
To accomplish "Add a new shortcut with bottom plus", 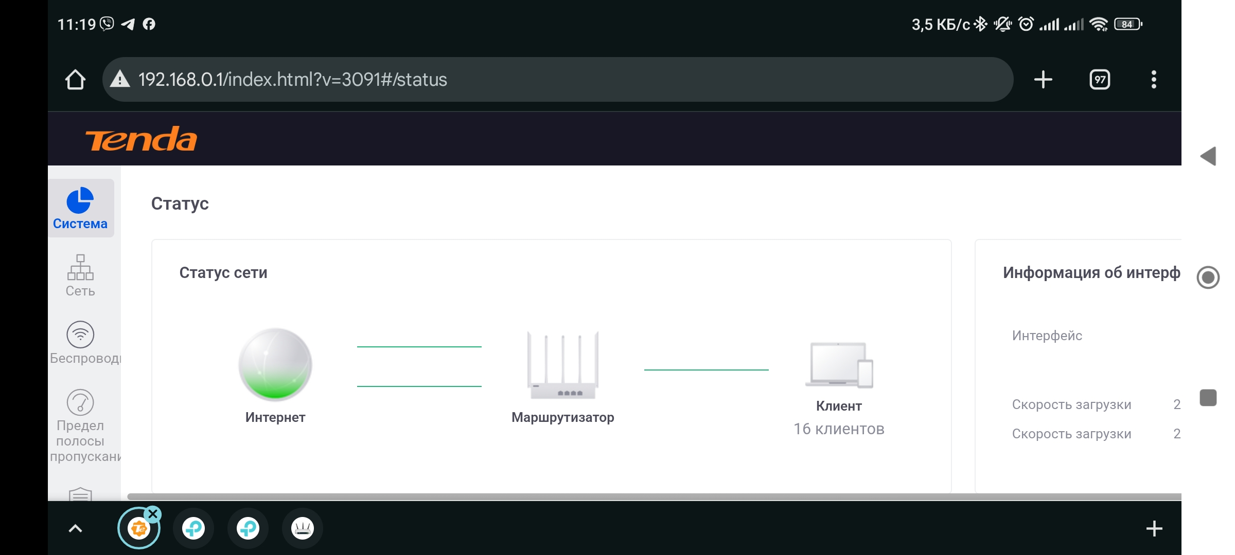I will [1154, 528].
